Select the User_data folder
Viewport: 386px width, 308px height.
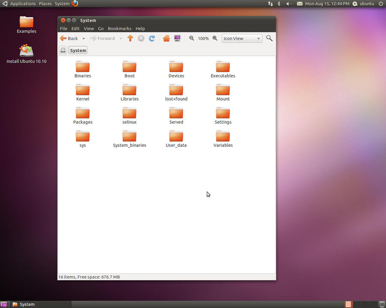(176, 139)
